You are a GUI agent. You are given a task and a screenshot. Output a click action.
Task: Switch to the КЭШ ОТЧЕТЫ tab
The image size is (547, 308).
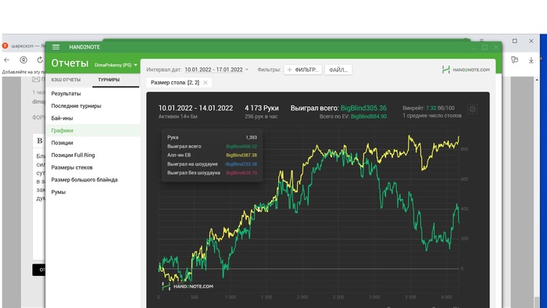click(x=66, y=80)
